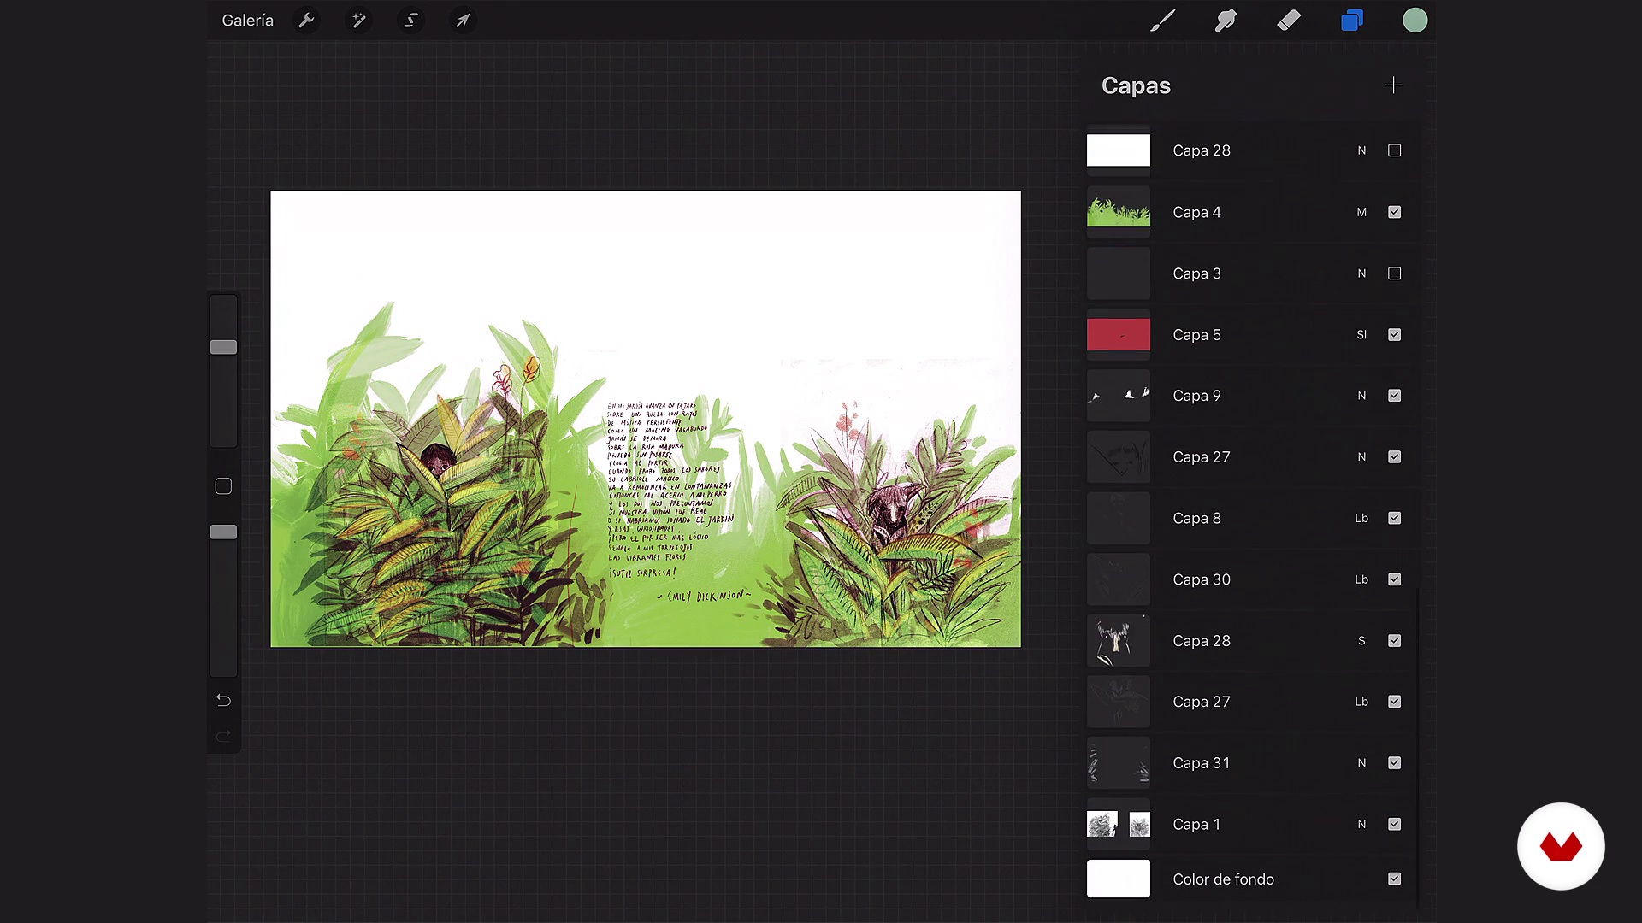Redo the last action
This screenshot has width=1642, height=923.
223,736
